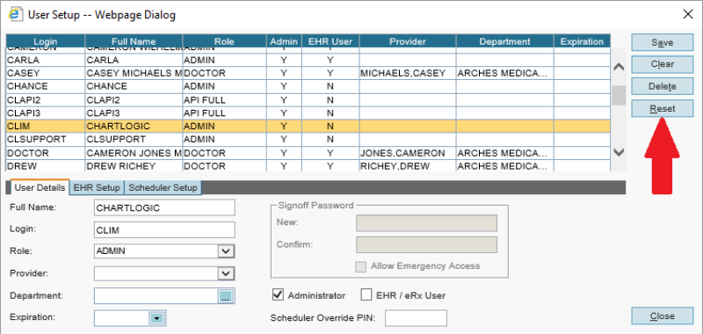The height and width of the screenshot is (334, 703).
Task: Click the Close button at bottom
Action: (x=663, y=316)
